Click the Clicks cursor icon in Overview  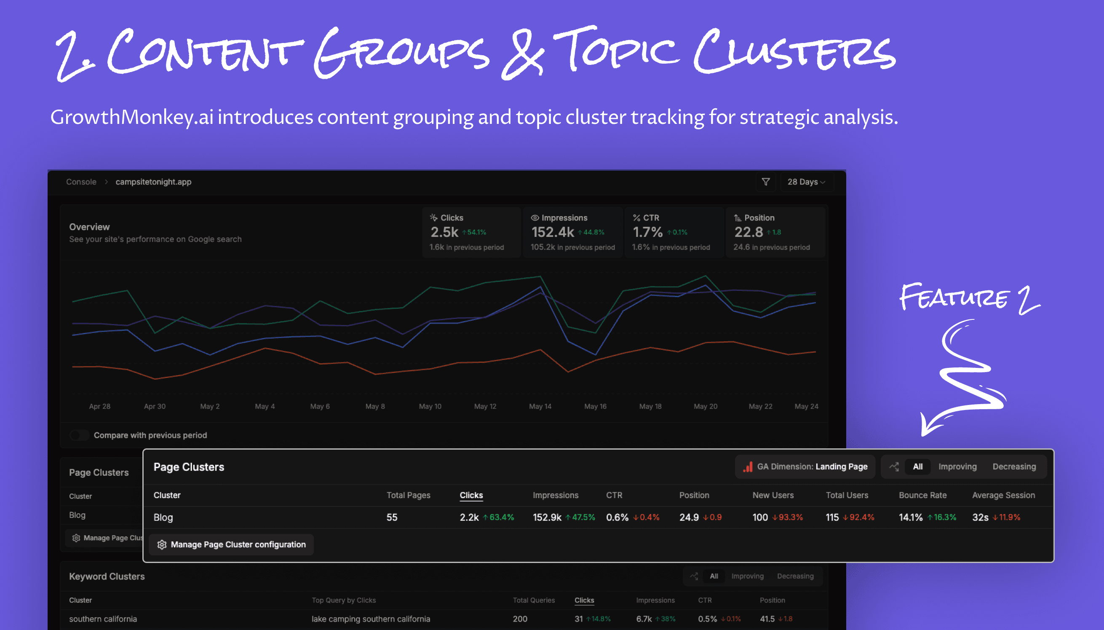(434, 217)
